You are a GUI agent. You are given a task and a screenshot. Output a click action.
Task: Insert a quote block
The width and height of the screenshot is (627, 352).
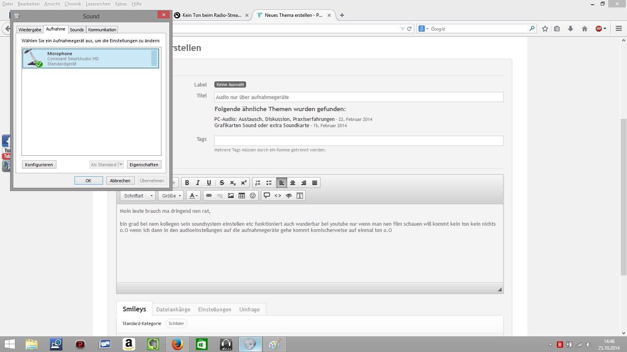point(267,196)
